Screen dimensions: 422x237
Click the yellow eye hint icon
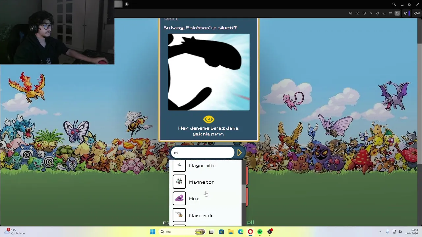[x=209, y=119]
